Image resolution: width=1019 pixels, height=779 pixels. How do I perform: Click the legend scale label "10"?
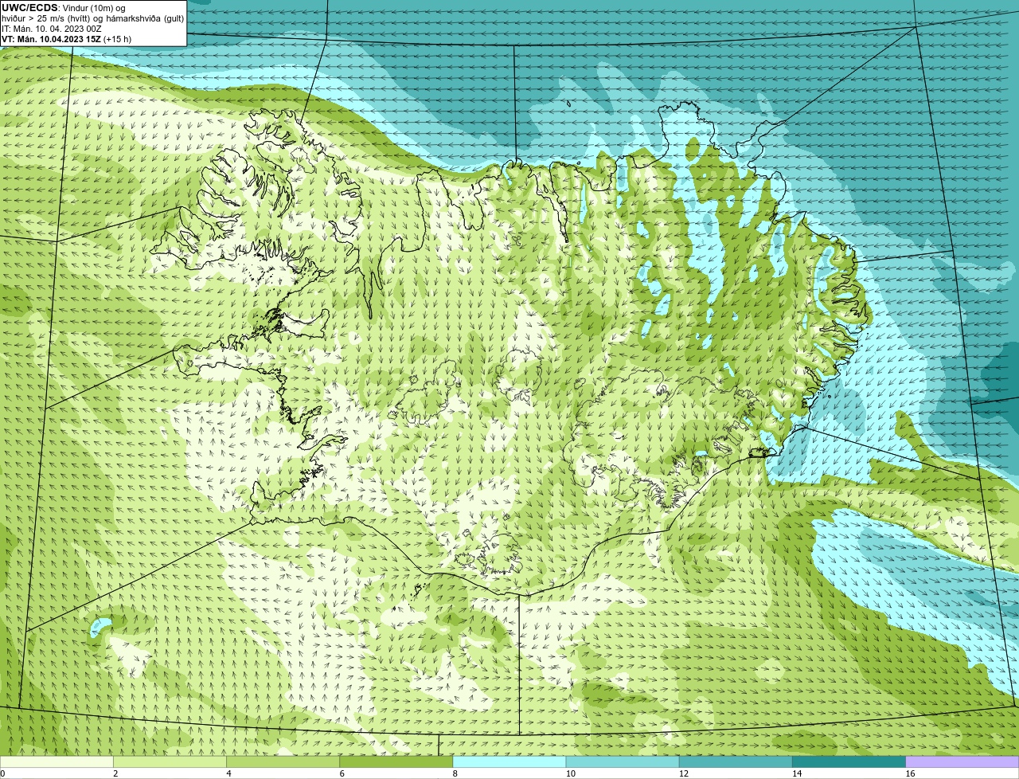pos(570,773)
